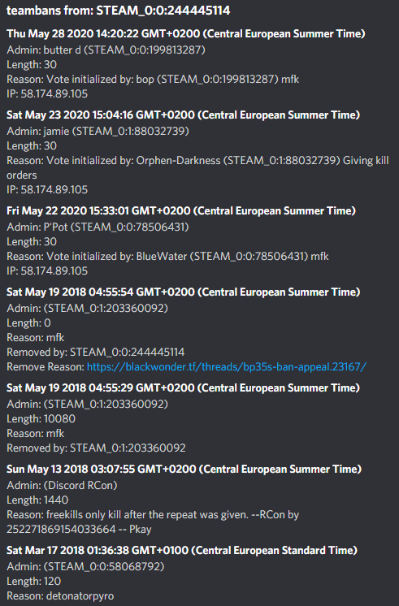Open the blackwonder.tf ban appeal link
This screenshot has height=606, width=399.
(x=227, y=367)
